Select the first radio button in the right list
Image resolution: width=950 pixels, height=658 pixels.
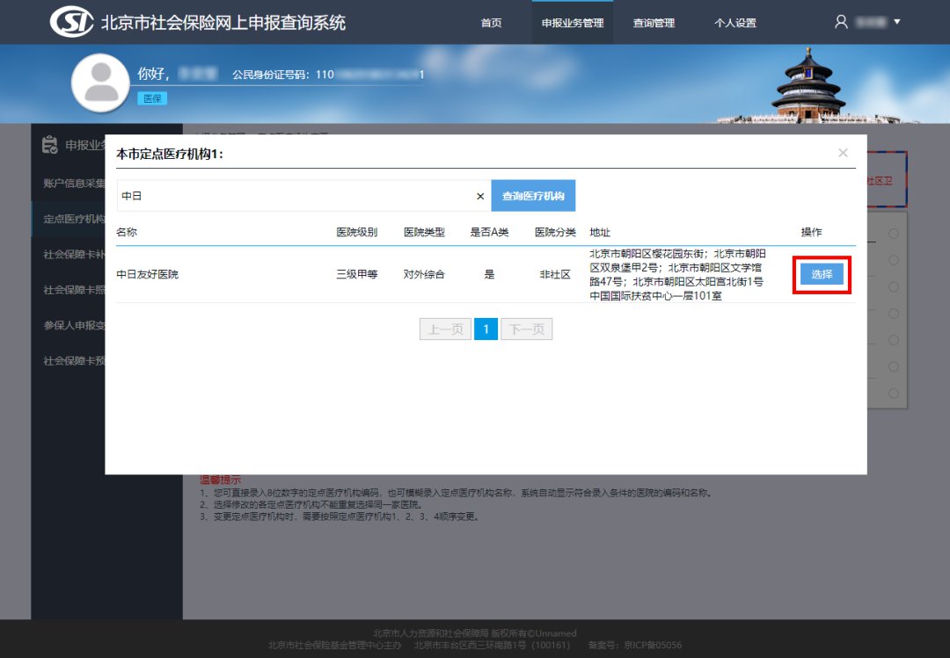point(893,234)
